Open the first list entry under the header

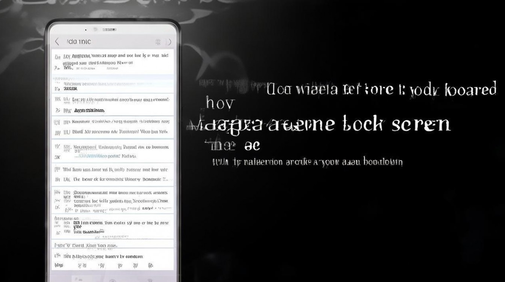[113, 61]
